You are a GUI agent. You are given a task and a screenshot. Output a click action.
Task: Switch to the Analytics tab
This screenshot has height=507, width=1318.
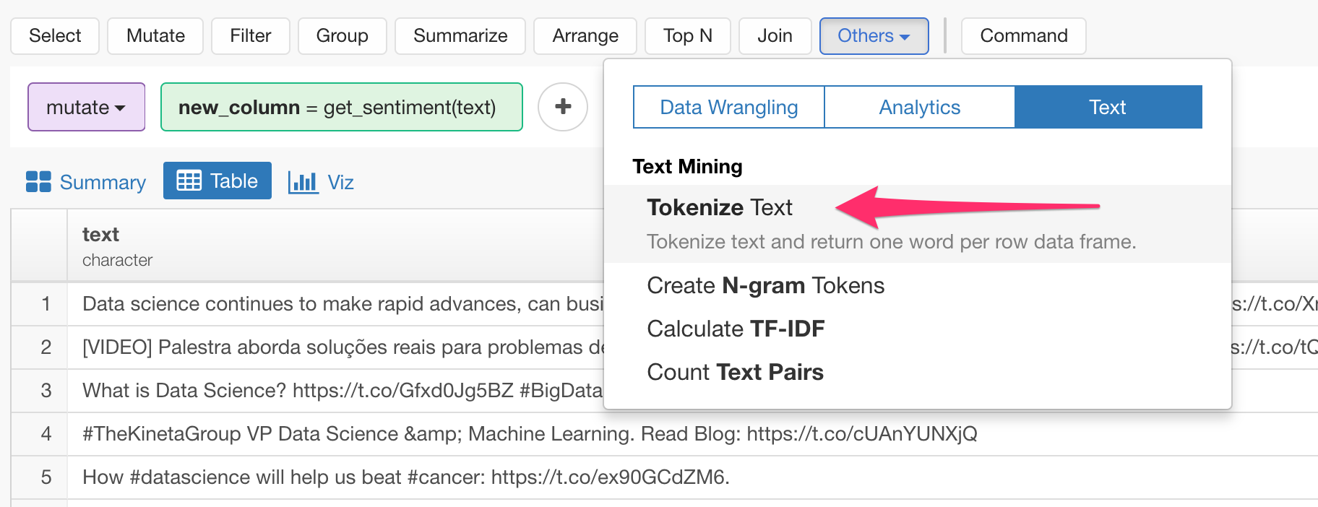(919, 107)
